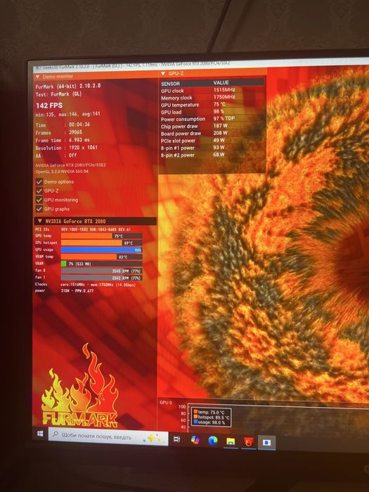The width and height of the screenshot is (369, 492).
Task: Open Task View from the taskbar
Action: [177, 439]
